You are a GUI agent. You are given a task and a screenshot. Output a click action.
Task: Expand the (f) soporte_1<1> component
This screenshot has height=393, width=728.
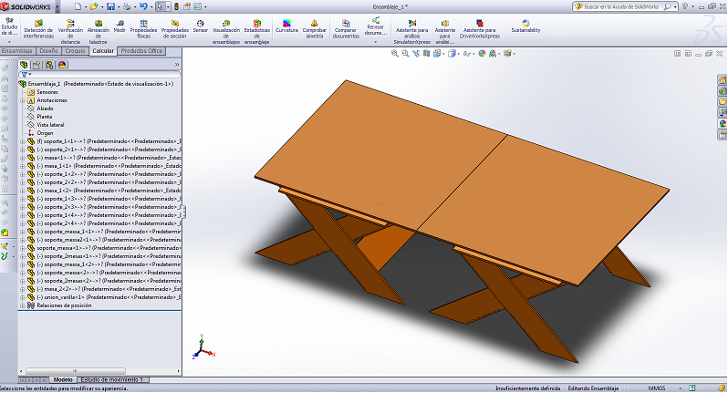[x=22, y=141]
